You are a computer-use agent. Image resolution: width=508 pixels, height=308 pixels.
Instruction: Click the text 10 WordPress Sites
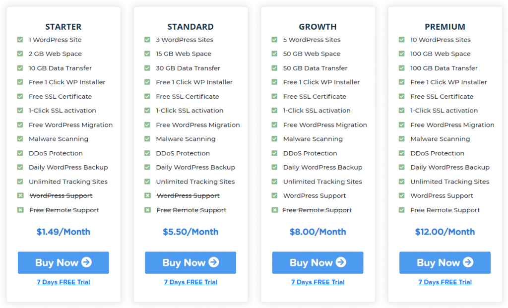point(441,40)
